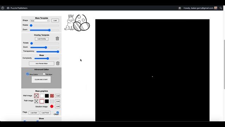The width and height of the screenshot is (225, 127).
Task: Click the user avatar in admin bar
Action: tap(216, 8)
